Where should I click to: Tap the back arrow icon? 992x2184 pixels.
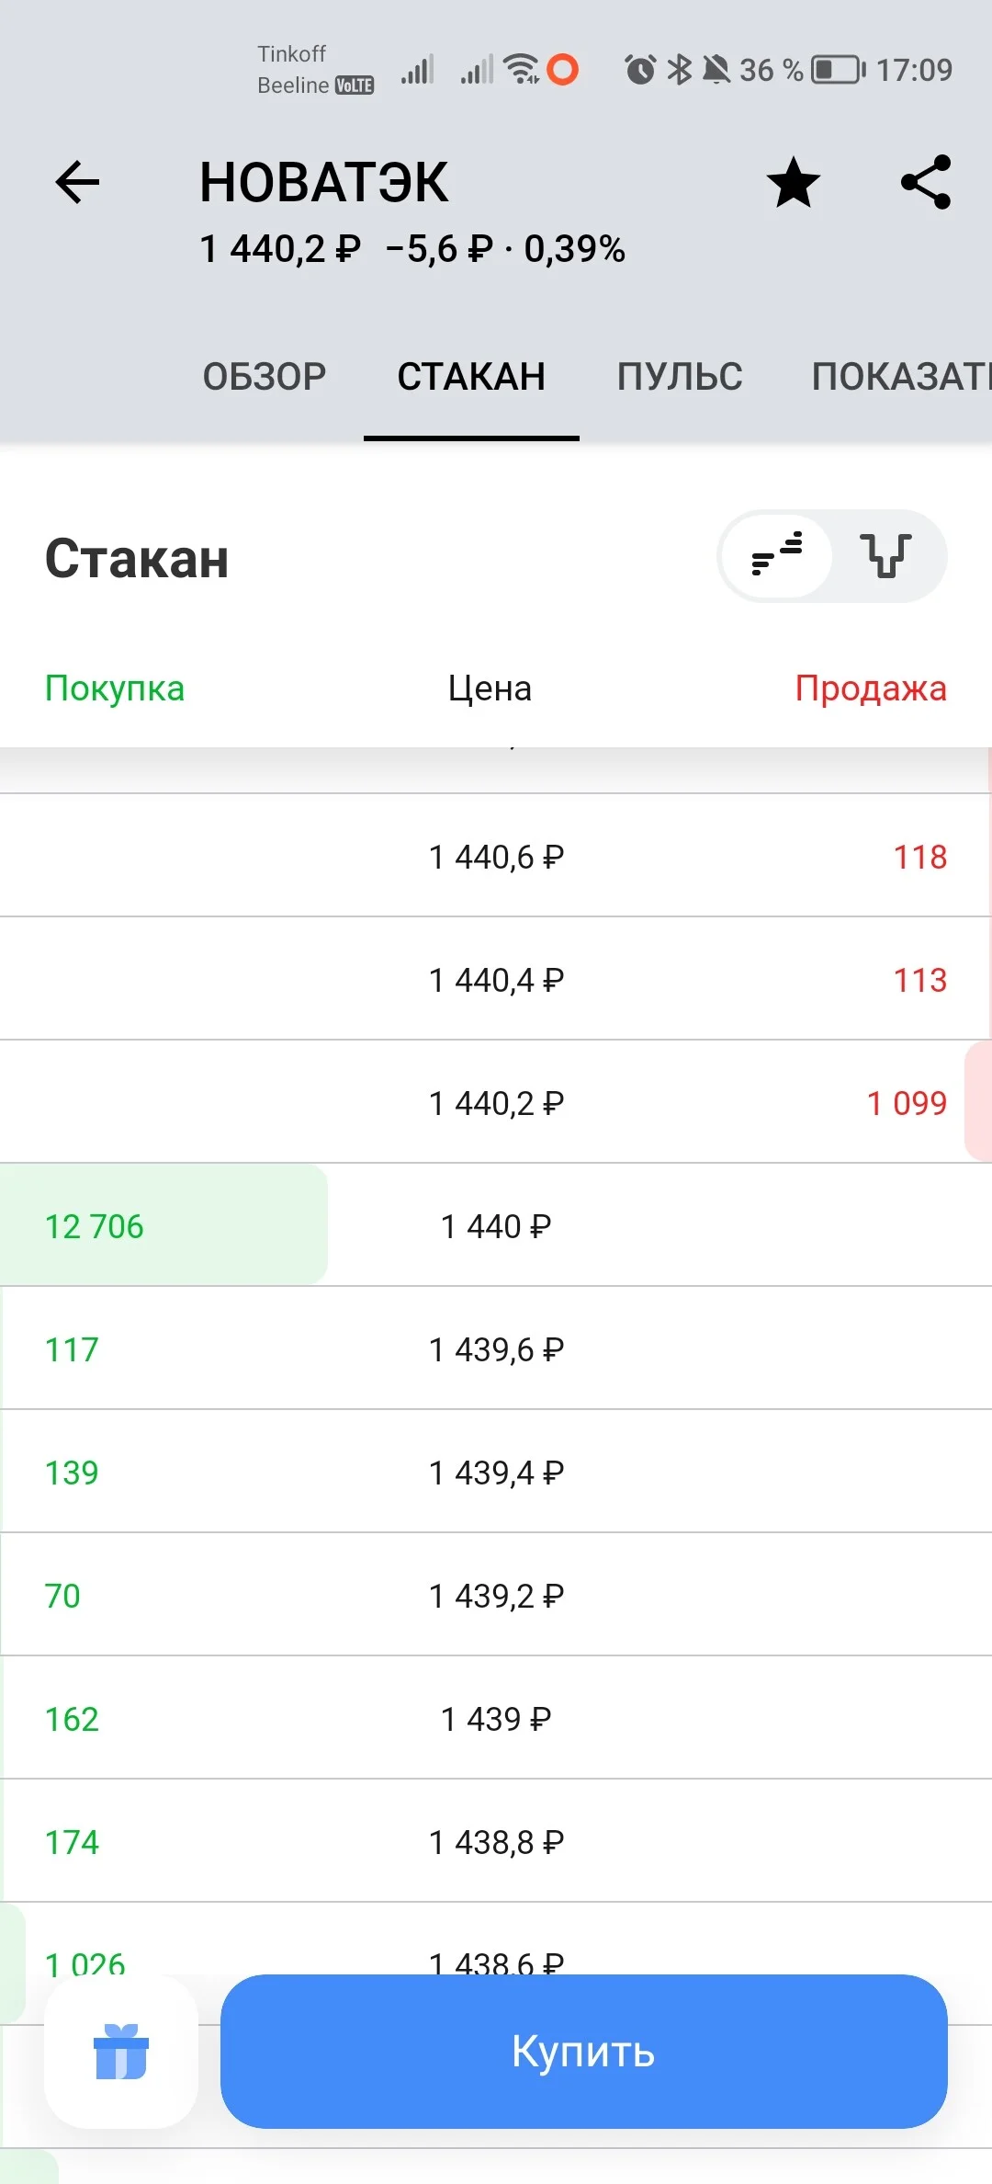[x=77, y=181]
